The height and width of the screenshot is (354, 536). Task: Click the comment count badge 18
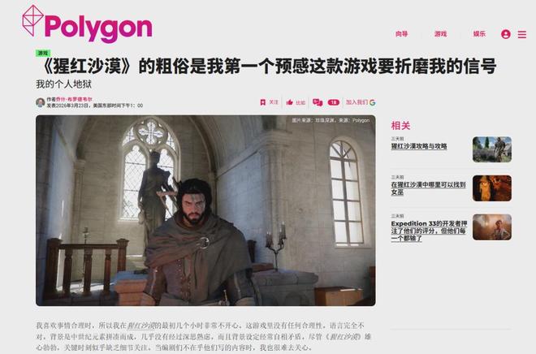(333, 102)
